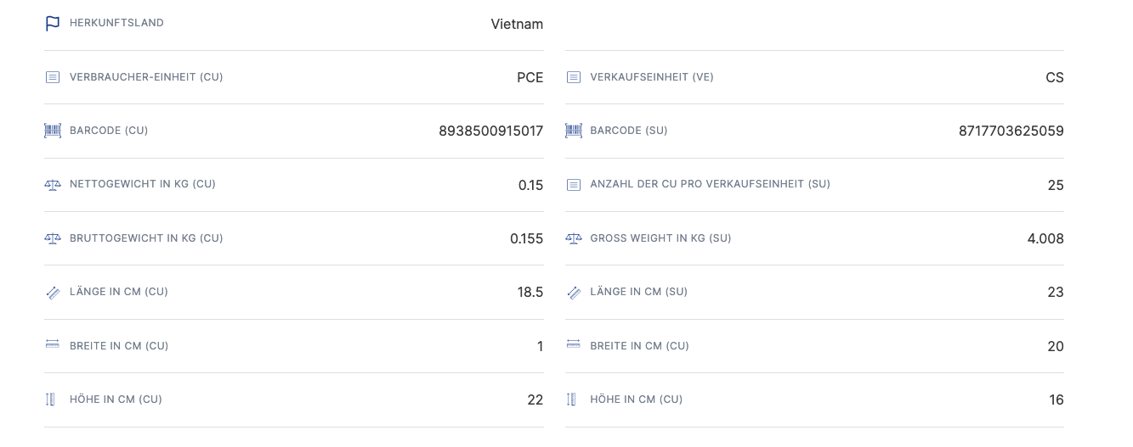Click the barcode icon next to Barcode (CU)
This screenshot has width=1133, height=447.
pos(53,131)
